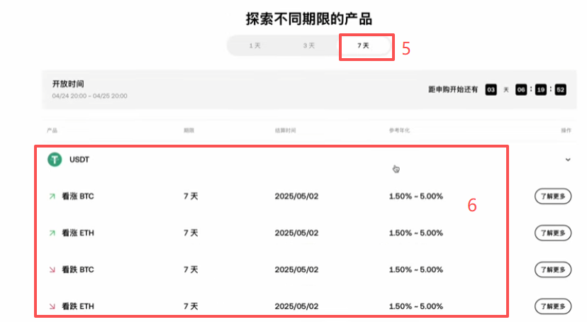
Task: Click the 7 天 term in 看跌 ETH row
Action: [x=191, y=306]
